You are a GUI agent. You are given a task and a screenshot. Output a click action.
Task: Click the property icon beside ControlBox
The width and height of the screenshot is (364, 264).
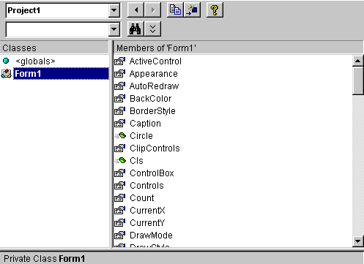click(120, 173)
